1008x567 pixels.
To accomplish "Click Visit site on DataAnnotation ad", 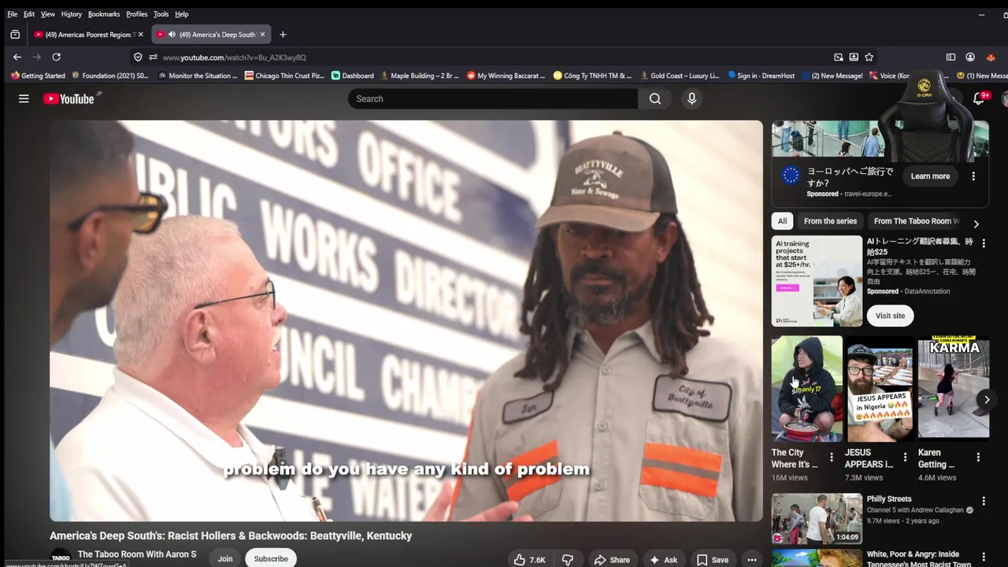I will pos(890,316).
